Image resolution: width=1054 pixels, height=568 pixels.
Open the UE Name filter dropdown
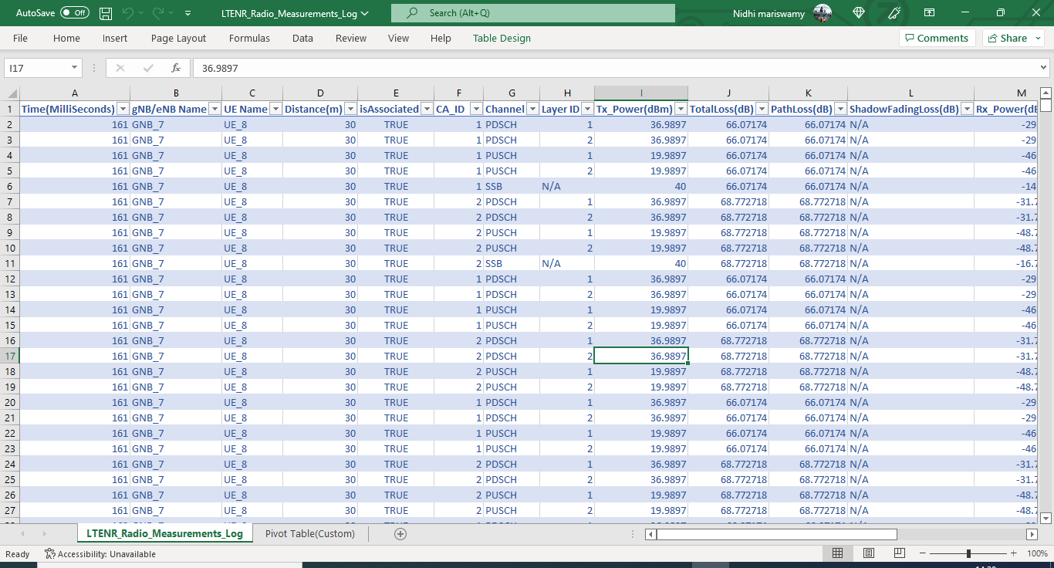pyautogui.click(x=275, y=109)
